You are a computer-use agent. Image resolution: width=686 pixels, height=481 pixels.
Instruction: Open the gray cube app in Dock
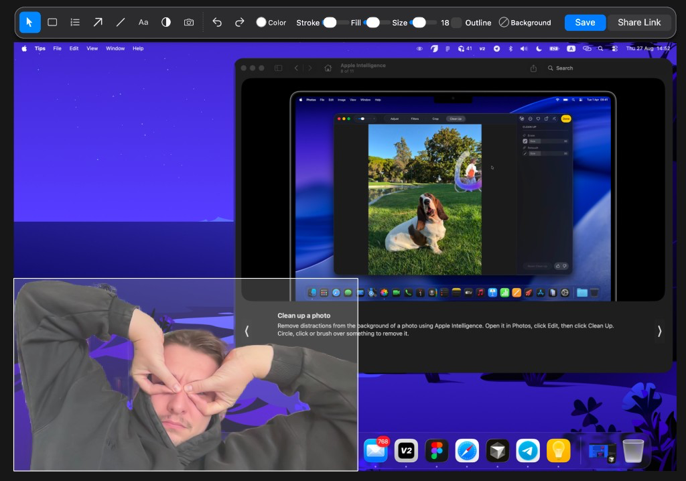coord(498,451)
